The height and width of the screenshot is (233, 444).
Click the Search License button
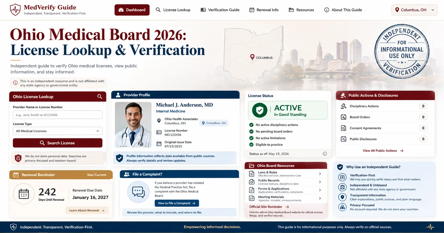(x=57, y=143)
